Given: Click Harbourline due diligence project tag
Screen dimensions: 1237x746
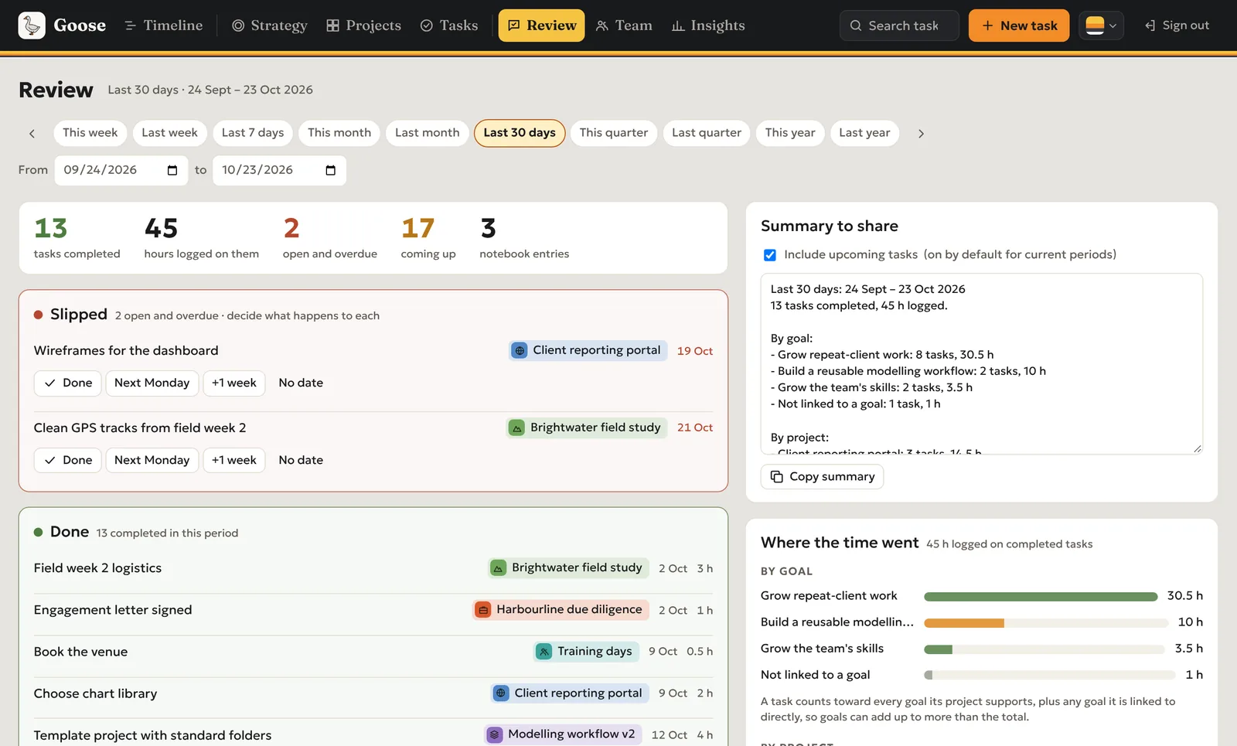Looking at the screenshot, I should 561,610.
